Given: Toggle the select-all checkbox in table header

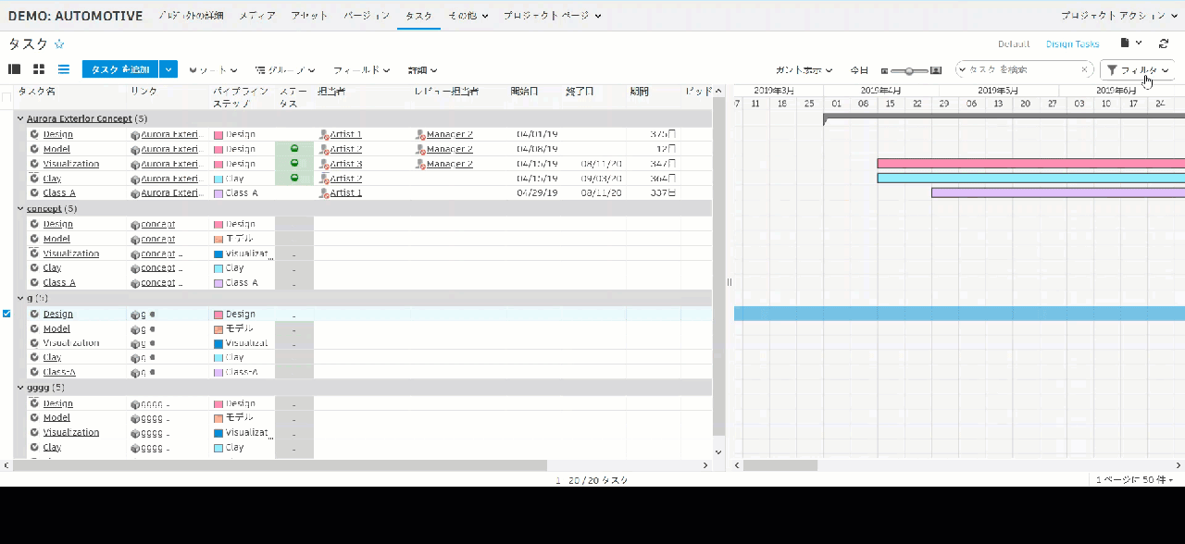Looking at the screenshot, I should 6,97.
